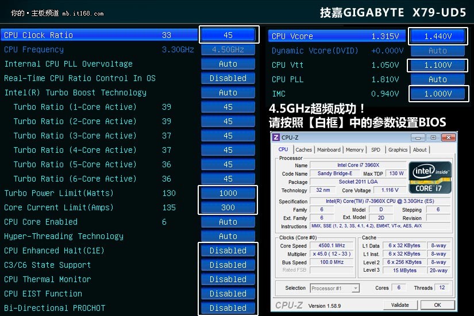This screenshot has height=316, width=474.
Task: Select the CPU Clock Ratio value 45
Action: tap(228, 35)
